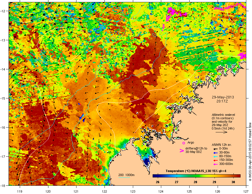The image size is (252, 194).
Task: Click the magenta Argo circle legend symbol
Action: [x=184, y=143]
